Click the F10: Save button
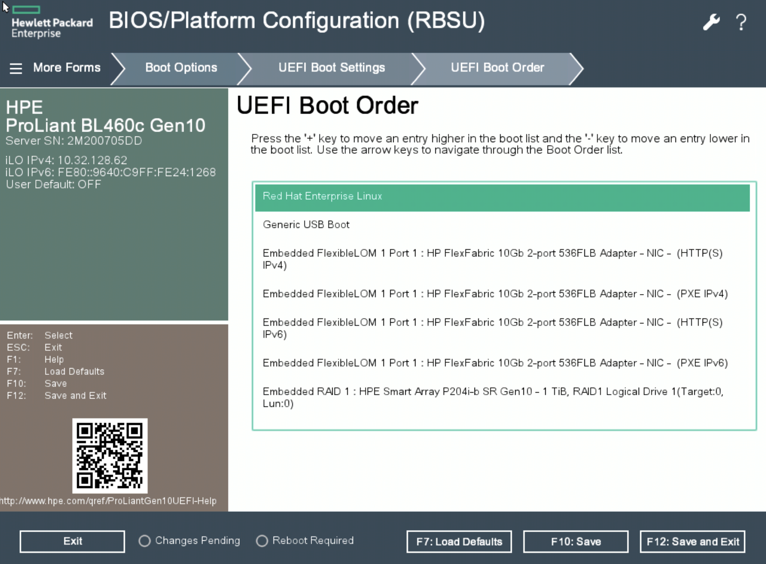Viewport: 766px width, 564px height. 576,542
